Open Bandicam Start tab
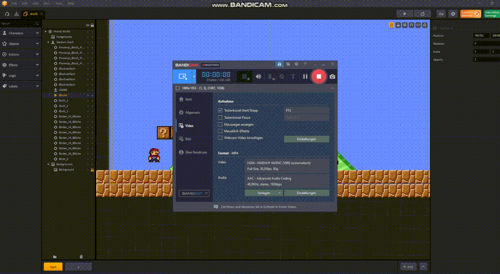 click(194, 99)
